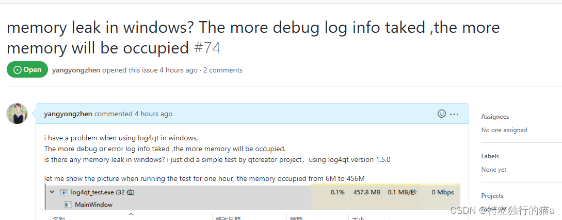Click the MainWindow window icon
562x220 pixels.
68,205
